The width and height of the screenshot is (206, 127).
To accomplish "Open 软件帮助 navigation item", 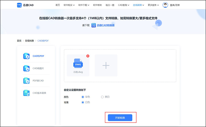I will pyautogui.click(x=98, y=5).
